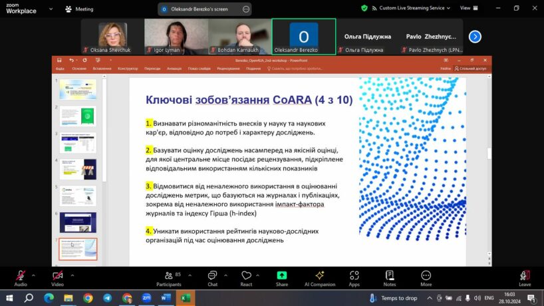Open AI Companion

click(x=319, y=277)
